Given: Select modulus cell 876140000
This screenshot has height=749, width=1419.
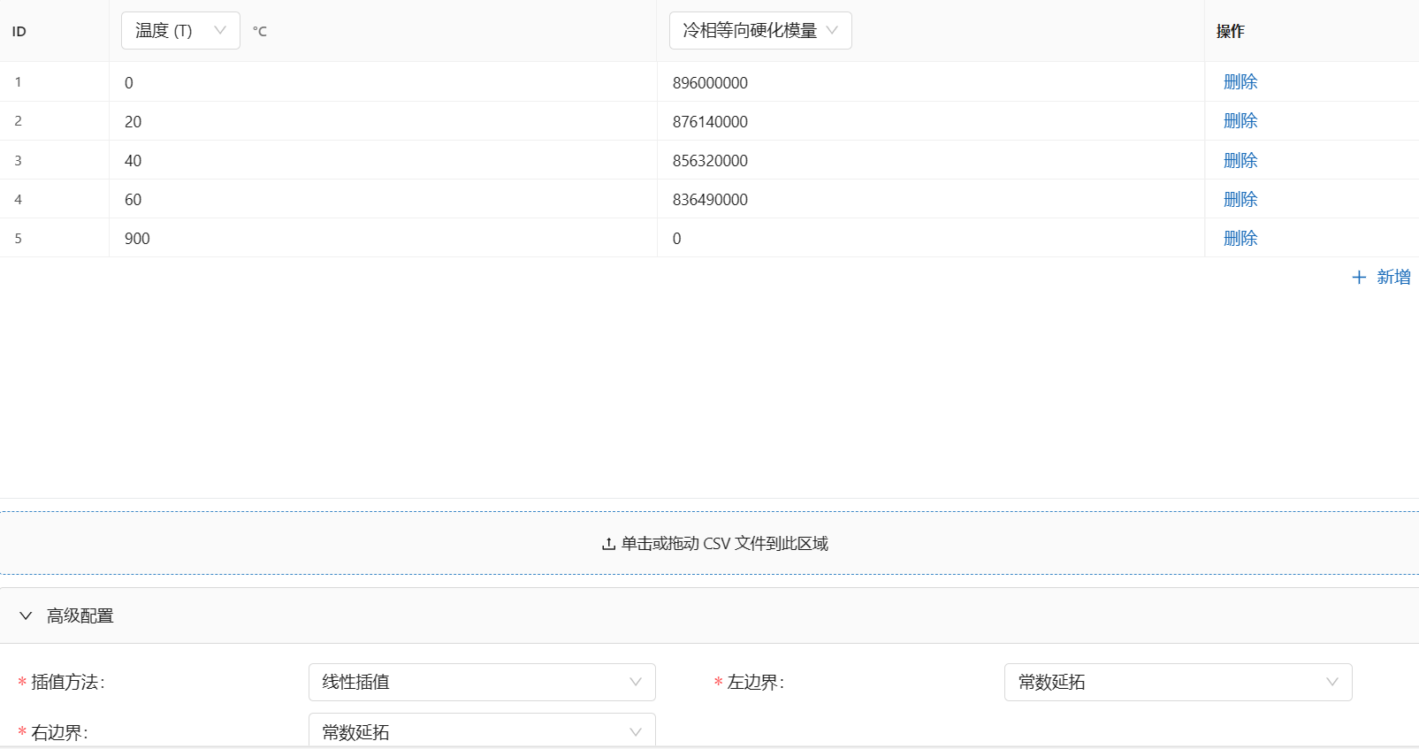Looking at the screenshot, I should point(931,121).
